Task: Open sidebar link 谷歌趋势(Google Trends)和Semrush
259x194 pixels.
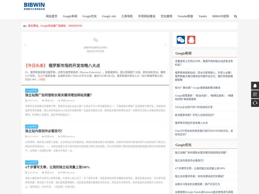Action: [x=204, y=192]
